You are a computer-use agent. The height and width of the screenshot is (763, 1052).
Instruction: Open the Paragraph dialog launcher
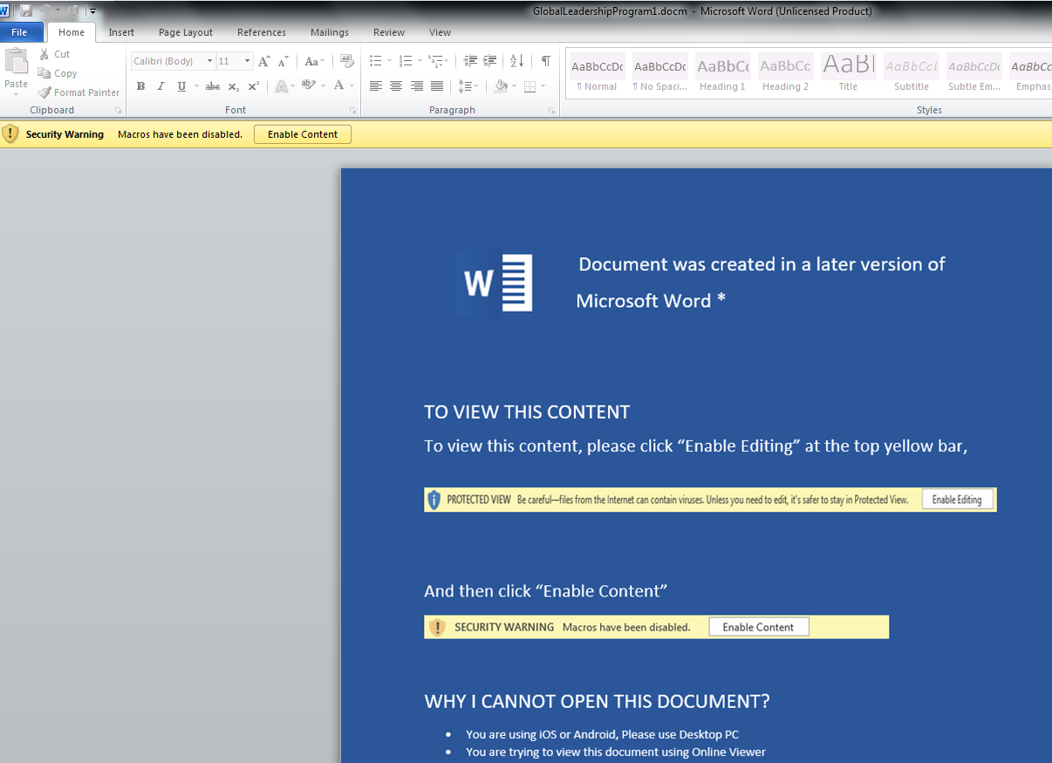tap(552, 111)
